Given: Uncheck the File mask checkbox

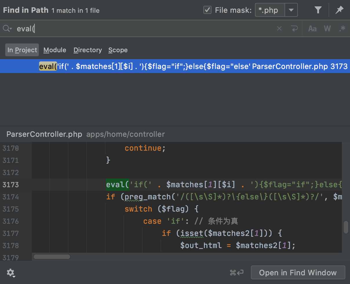Looking at the screenshot, I should pos(207,10).
